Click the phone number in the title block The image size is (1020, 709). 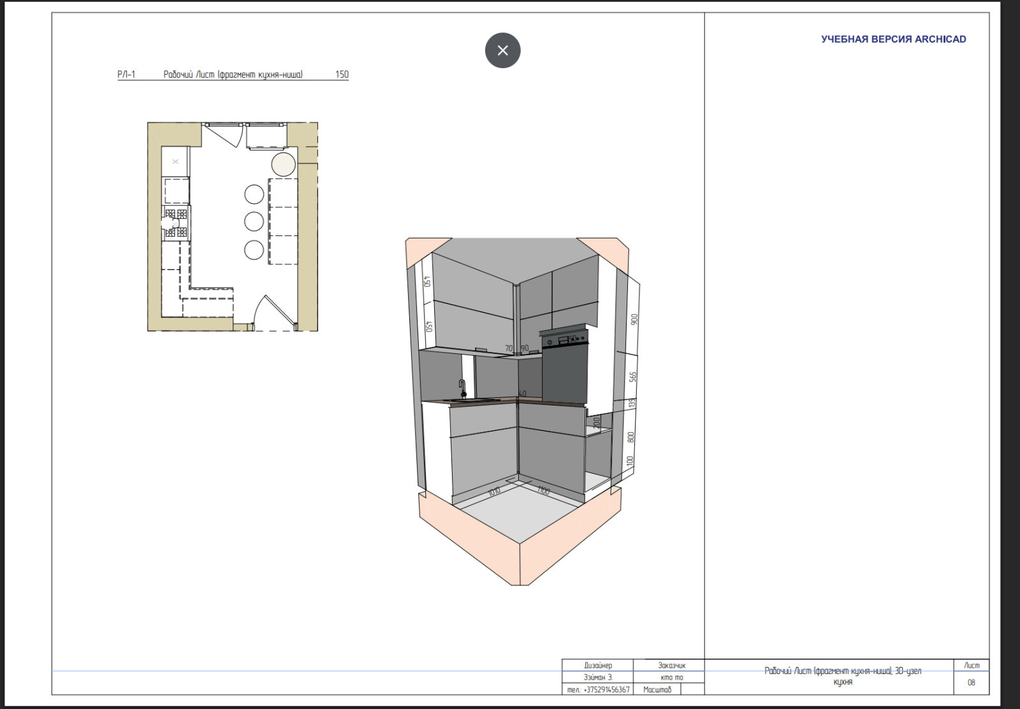click(x=598, y=689)
